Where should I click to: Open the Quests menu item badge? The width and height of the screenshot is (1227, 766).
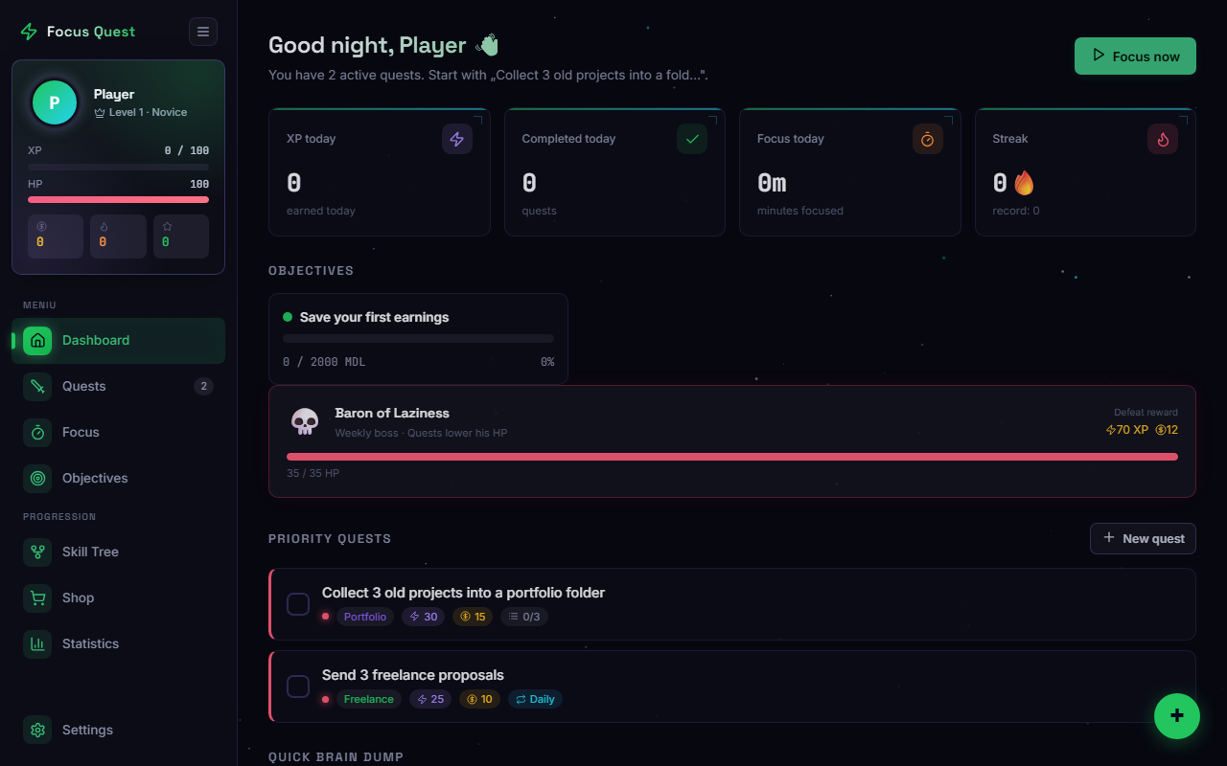click(203, 386)
